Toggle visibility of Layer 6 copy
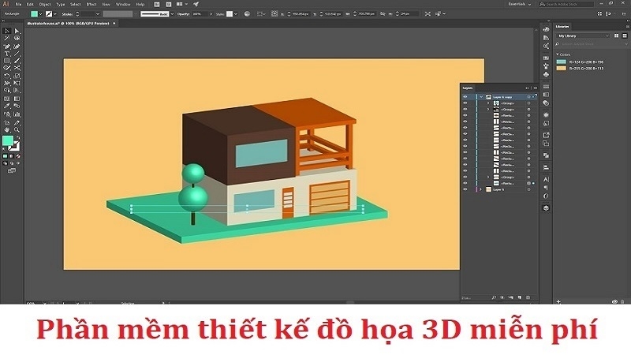This screenshot has width=631, height=355. coord(465,96)
